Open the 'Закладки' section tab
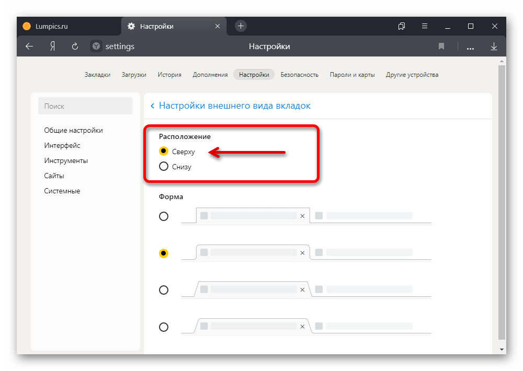This screenshot has height=371, width=523. pyautogui.click(x=97, y=75)
